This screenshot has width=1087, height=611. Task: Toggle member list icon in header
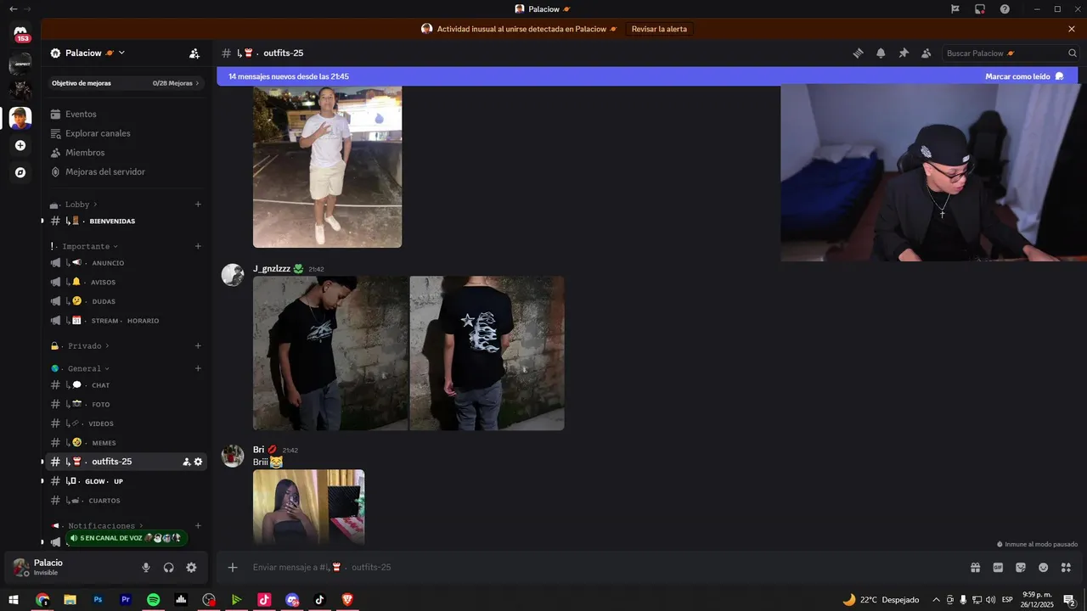(926, 53)
